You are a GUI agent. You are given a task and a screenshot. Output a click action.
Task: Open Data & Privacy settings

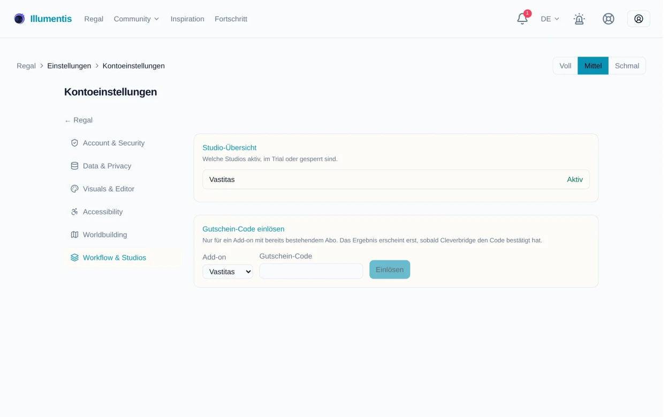tap(123, 166)
